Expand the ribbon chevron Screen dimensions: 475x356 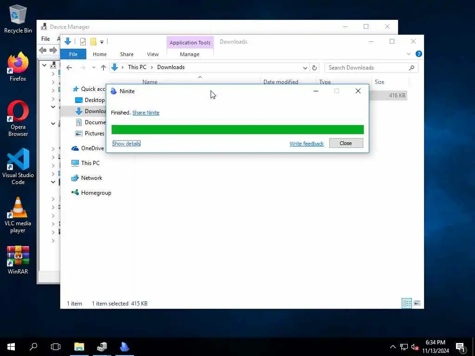pos(408,54)
